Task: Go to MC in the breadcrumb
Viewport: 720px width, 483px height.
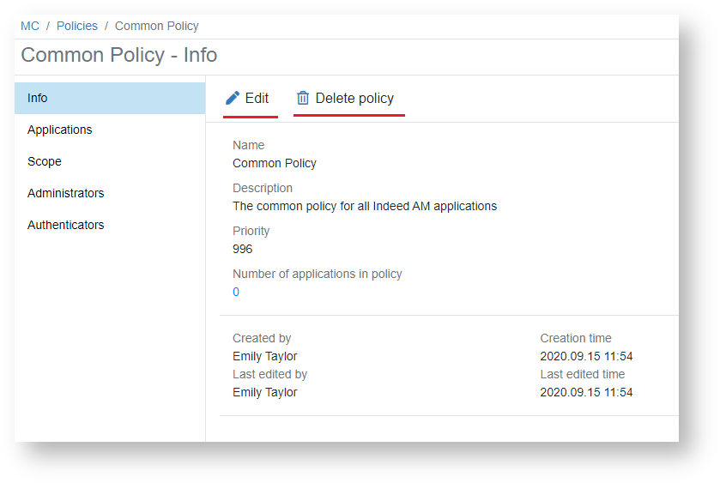Action: tap(30, 27)
